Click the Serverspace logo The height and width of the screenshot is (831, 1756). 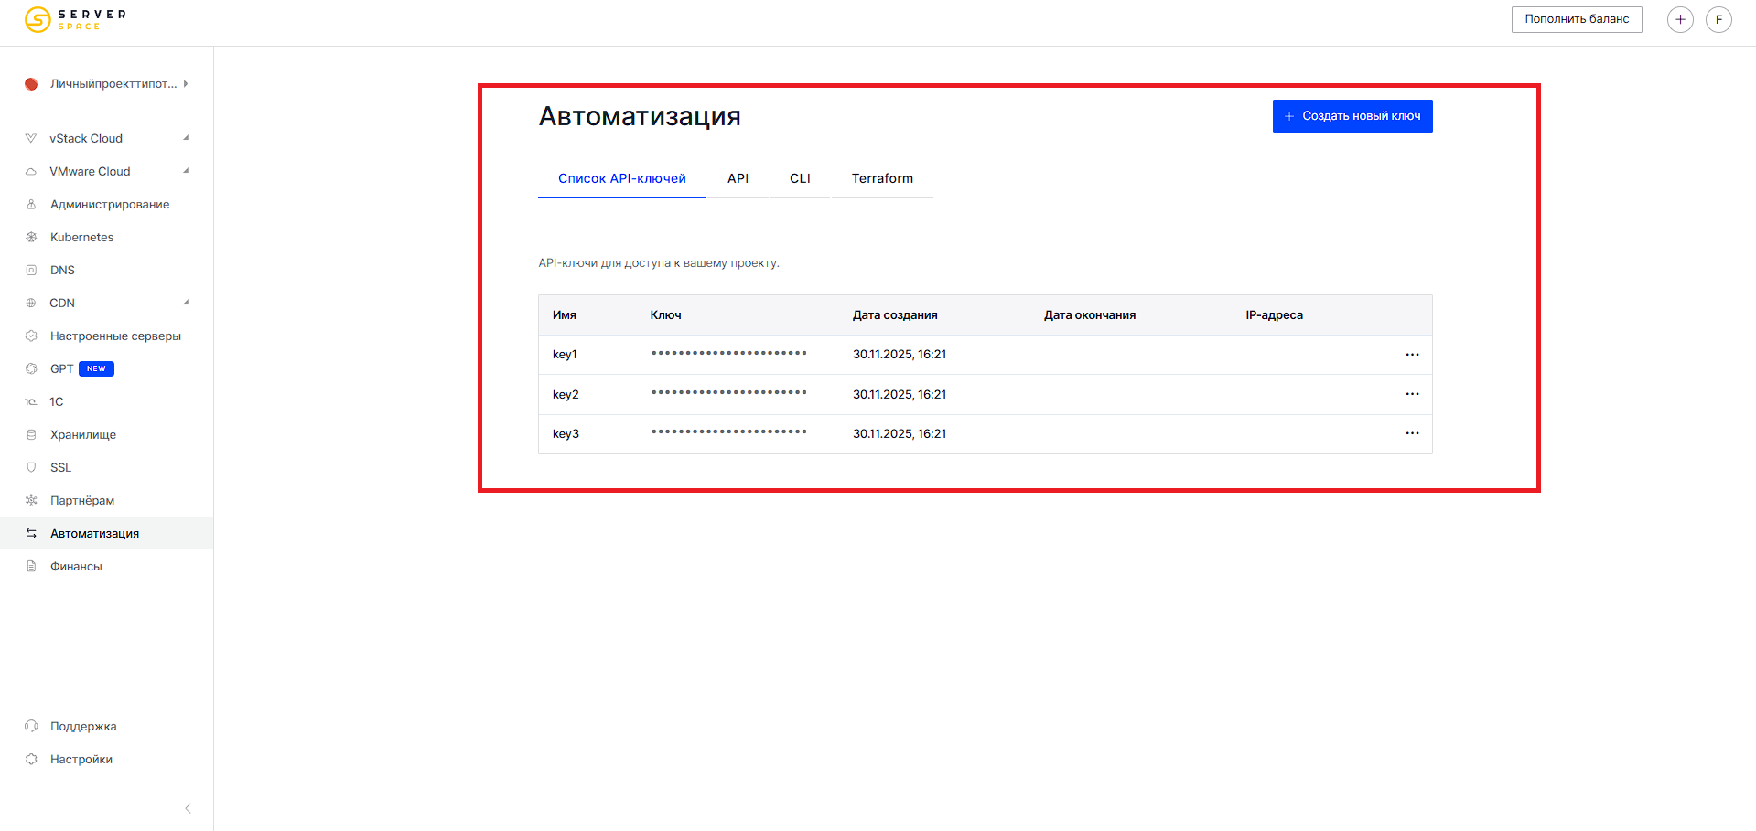coord(75,19)
